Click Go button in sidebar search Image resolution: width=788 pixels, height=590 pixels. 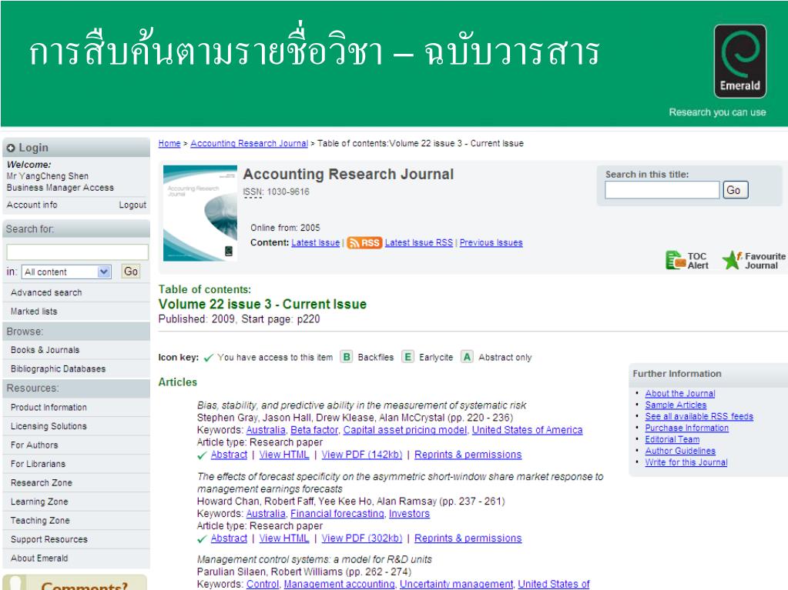[131, 272]
